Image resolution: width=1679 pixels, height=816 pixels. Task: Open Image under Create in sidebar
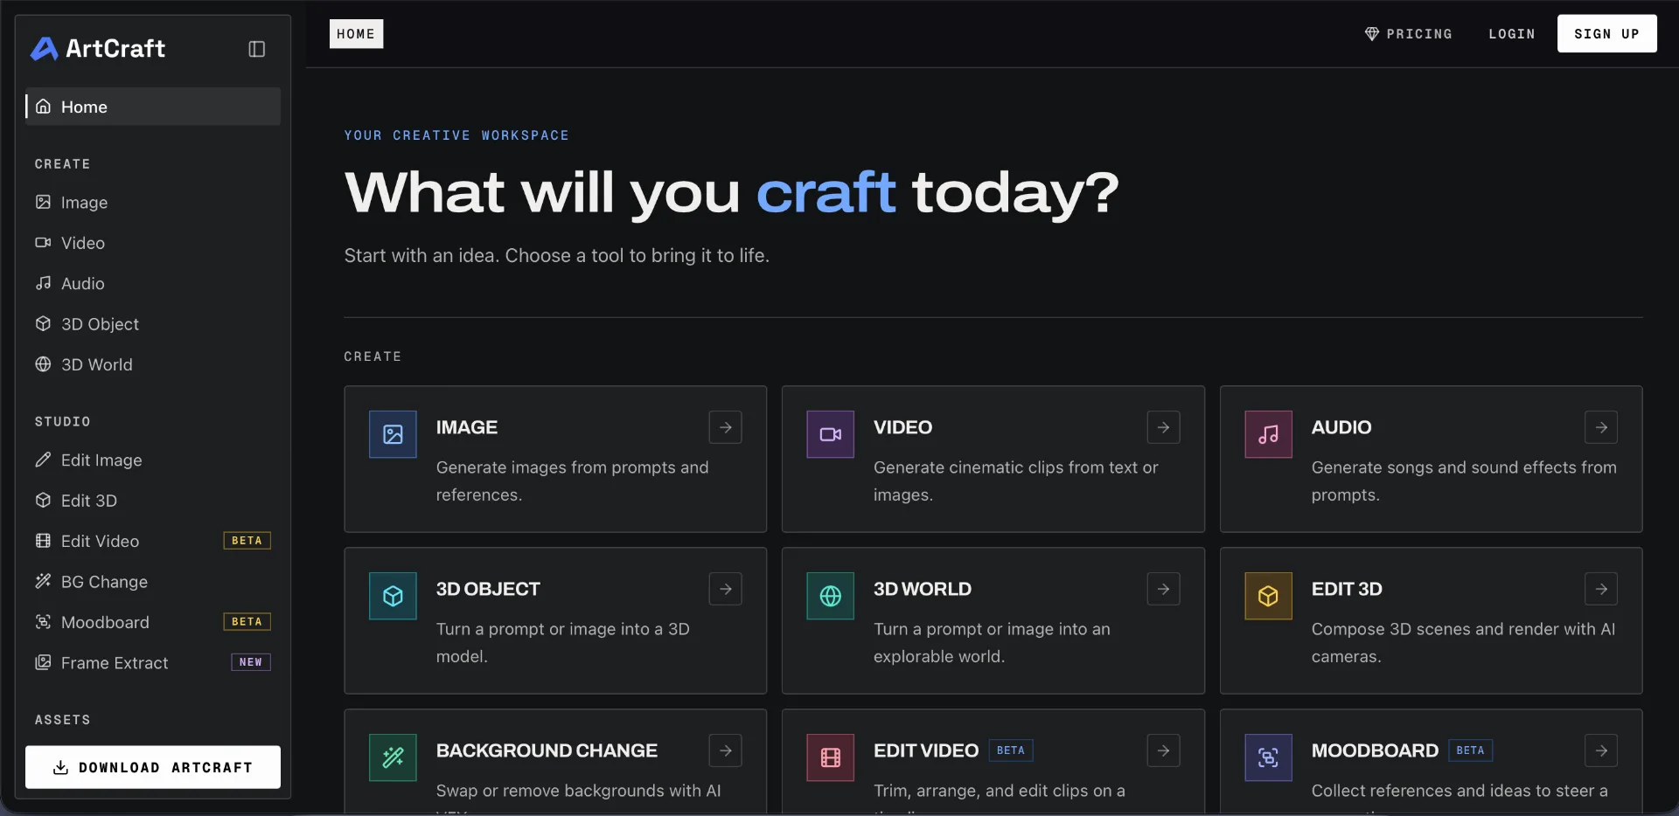(153, 203)
